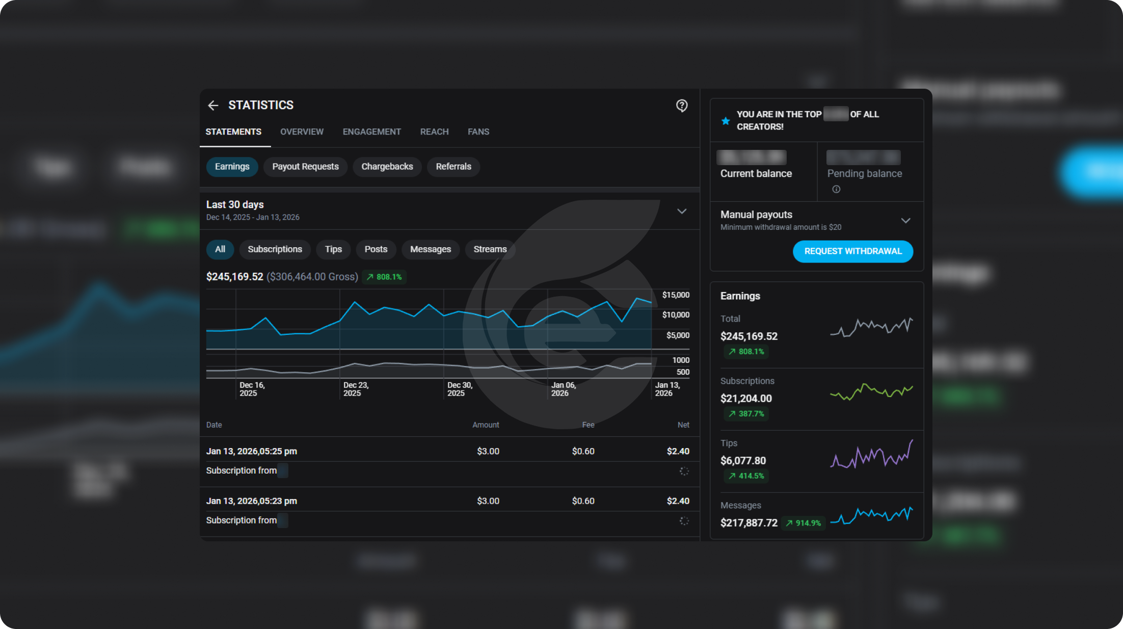Filter earnings by Messages chip
1123x629 pixels.
click(x=430, y=249)
